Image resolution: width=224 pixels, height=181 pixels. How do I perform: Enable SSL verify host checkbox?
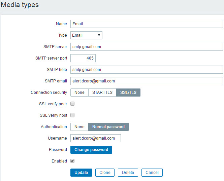[72, 115]
